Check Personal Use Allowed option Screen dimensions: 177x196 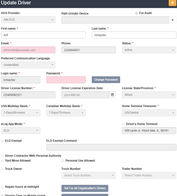coord(63,161)
